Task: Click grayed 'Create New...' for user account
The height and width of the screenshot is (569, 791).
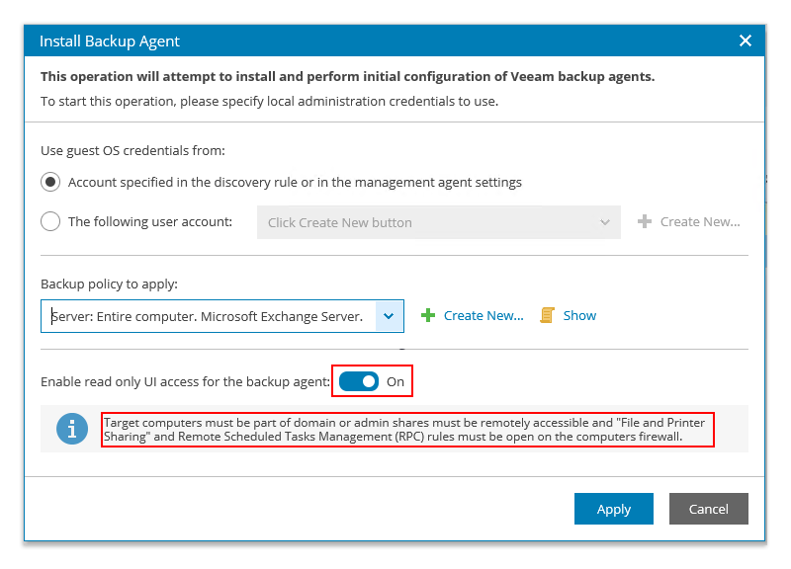Action: [700, 222]
